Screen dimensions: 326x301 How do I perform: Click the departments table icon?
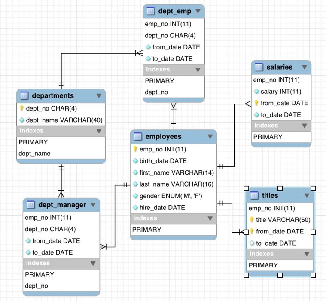coord(24,95)
